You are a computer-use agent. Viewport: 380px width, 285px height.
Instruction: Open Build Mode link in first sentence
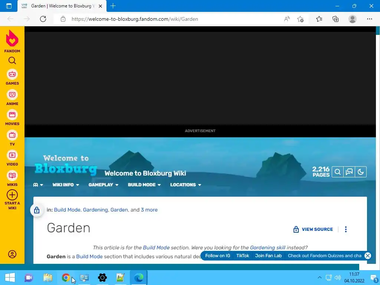tap(89, 256)
